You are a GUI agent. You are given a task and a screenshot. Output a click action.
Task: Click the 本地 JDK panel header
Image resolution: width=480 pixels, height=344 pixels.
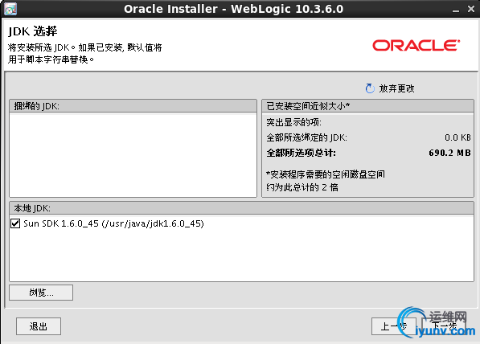[241, 208]
